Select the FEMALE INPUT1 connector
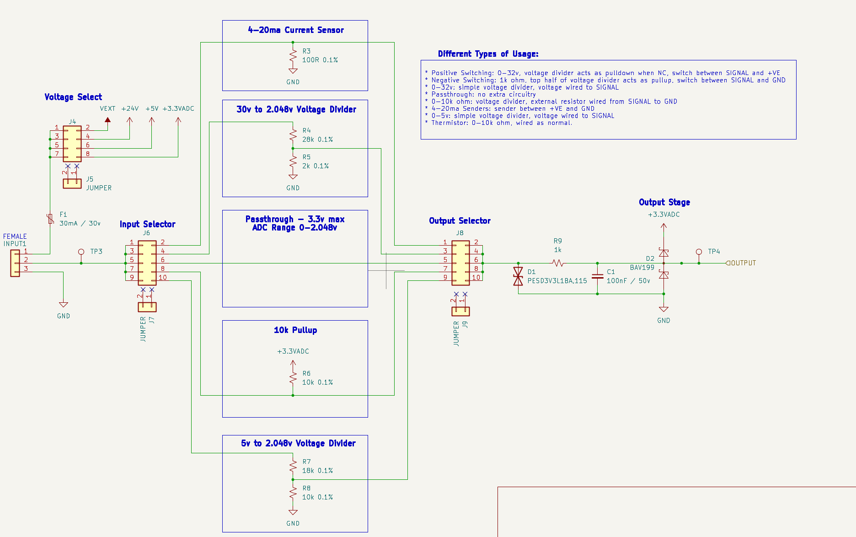This screenshot has width=856, height=537. [x=15, y=263]
